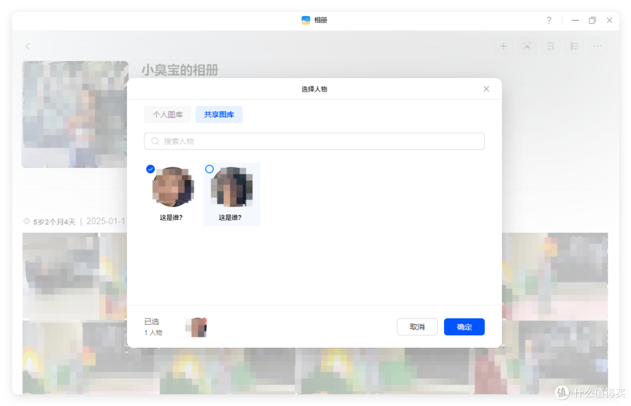Click the selected person thumbnail beside 已选
Screen dimensions: 631x406
click(196, 327)
